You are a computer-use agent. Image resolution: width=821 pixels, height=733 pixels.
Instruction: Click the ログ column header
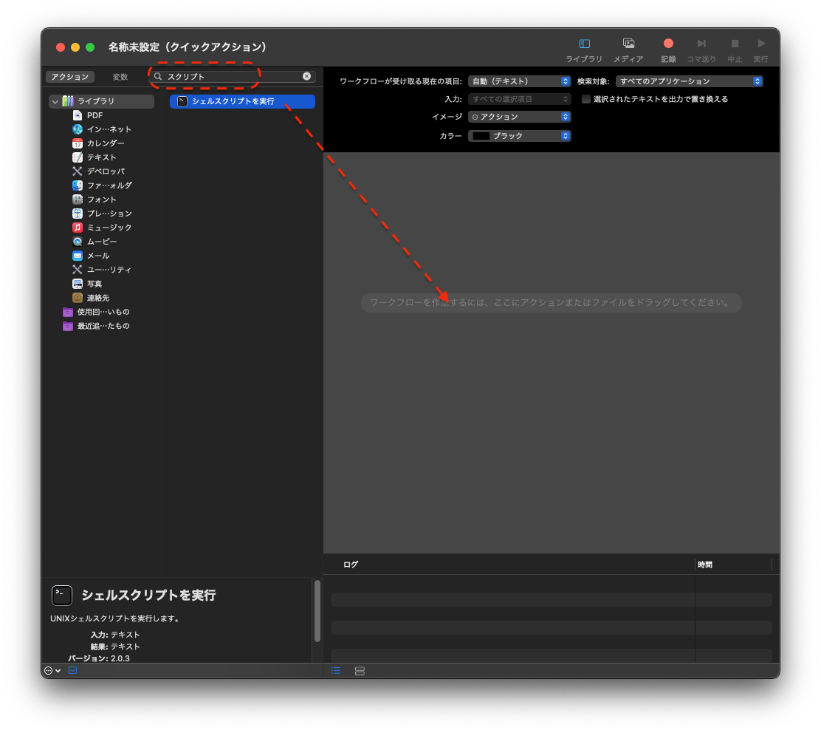(x=351, y=565)
